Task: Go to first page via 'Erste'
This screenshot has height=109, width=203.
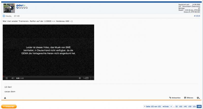Action: pyautogui.click(x=165, y=106)
